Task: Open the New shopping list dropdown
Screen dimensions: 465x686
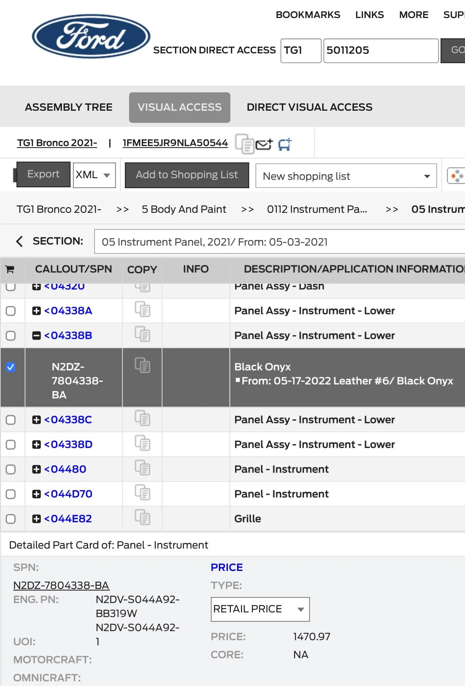Action: [346, 176]
